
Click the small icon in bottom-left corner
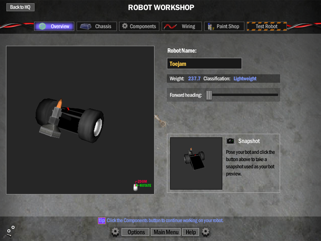10,231
